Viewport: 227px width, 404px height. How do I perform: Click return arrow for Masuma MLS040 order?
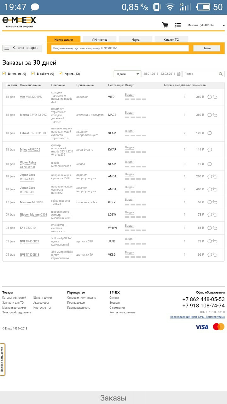(215, 202)
